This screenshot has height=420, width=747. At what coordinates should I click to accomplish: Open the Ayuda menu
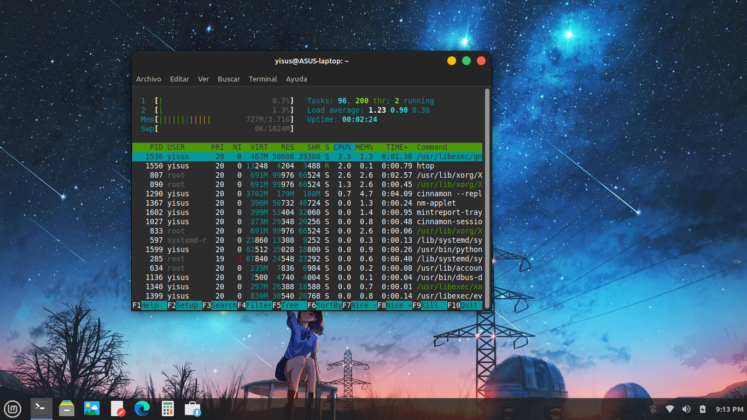(x=296, y=79)
